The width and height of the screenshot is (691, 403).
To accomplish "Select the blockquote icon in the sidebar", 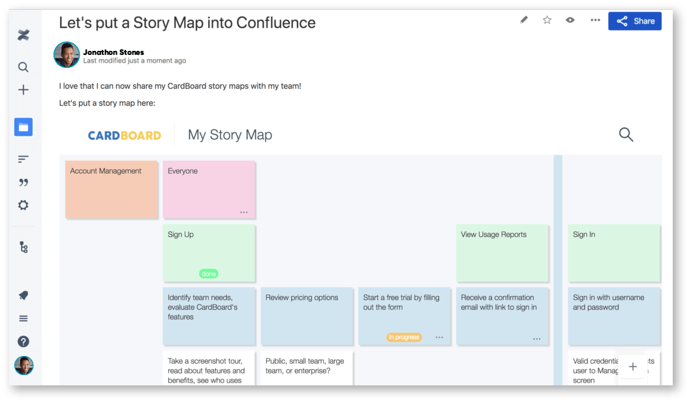I will pos(23,182).
